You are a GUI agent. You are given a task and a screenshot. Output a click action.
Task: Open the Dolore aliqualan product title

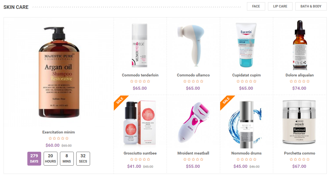[x=300, y=75]
